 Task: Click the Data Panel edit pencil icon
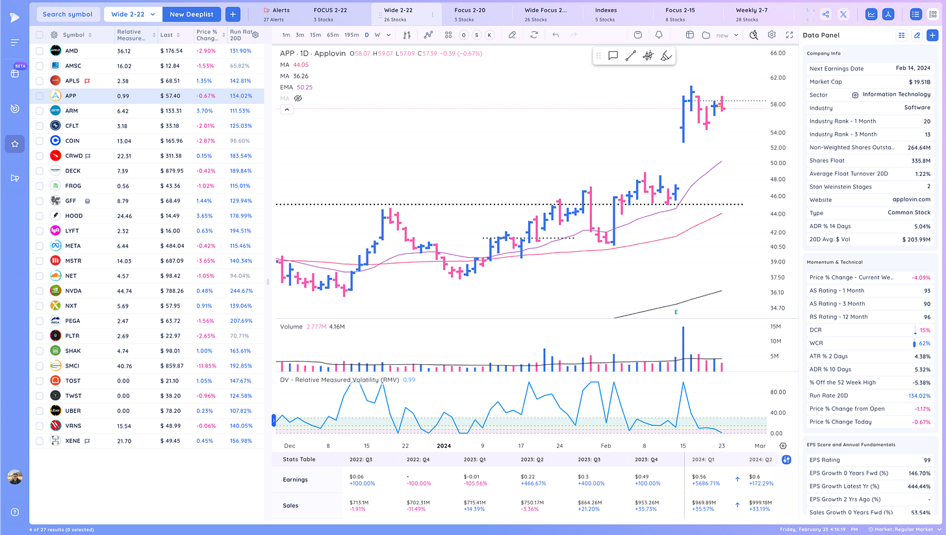click(917, 35)
